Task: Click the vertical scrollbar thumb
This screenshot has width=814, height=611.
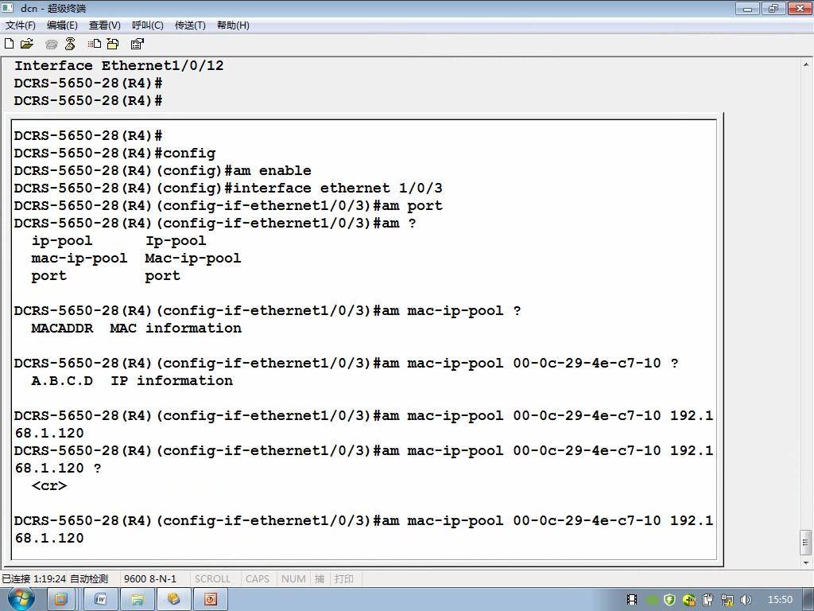Action: click(806, 543)
